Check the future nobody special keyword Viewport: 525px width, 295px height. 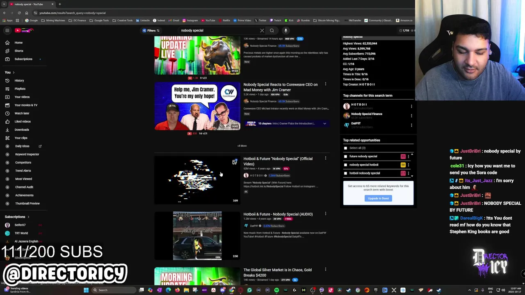click(x=345, y=156)
